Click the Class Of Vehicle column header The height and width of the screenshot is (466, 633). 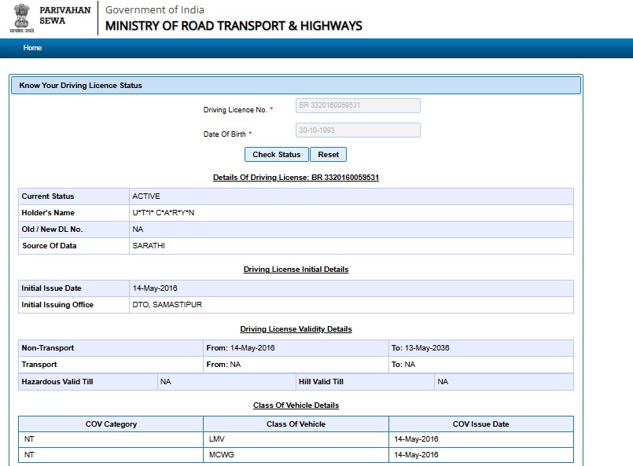click(296, 424)
